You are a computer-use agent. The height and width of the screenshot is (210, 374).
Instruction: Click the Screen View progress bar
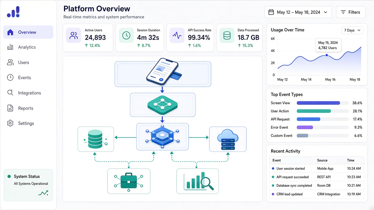click(318, 103)
